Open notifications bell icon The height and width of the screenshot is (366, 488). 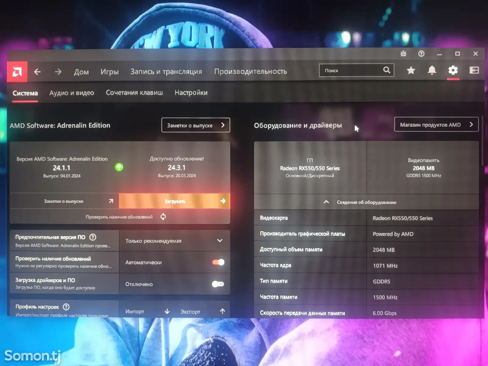tap(432, 70)
